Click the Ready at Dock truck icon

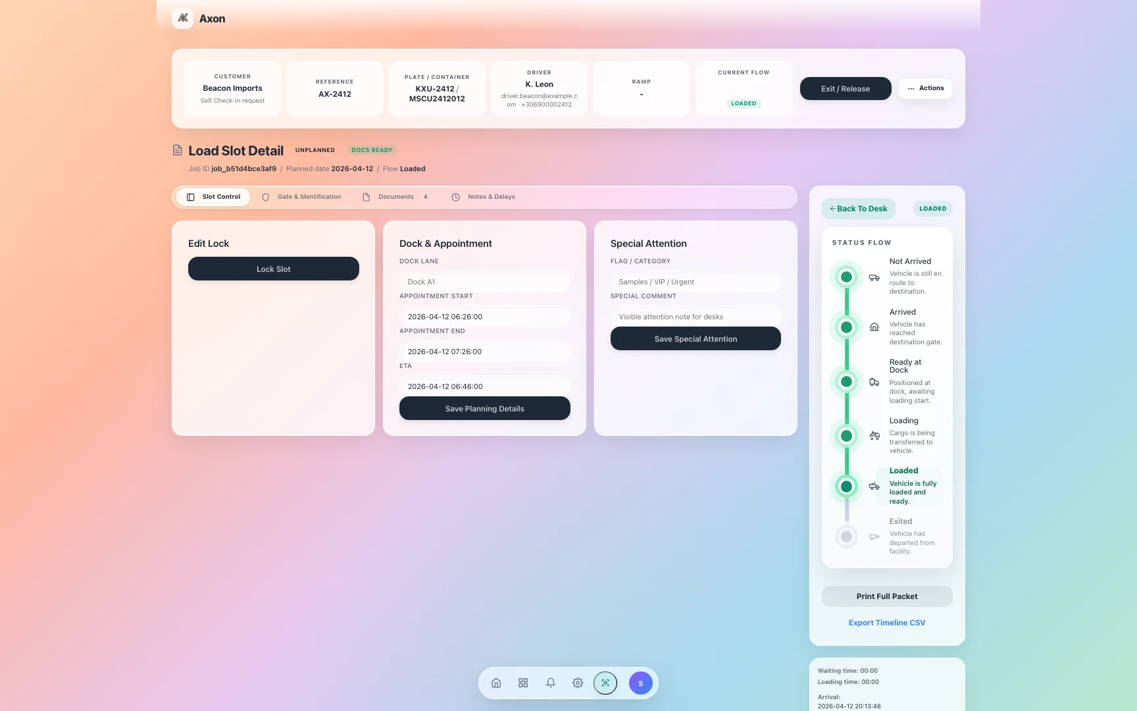coord(874,382)
